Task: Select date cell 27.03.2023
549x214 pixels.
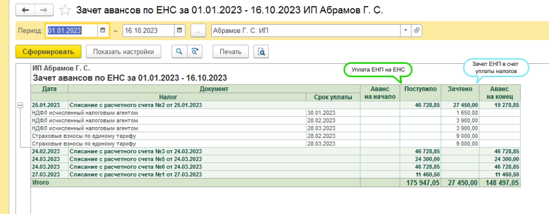Action: [49, 174]
